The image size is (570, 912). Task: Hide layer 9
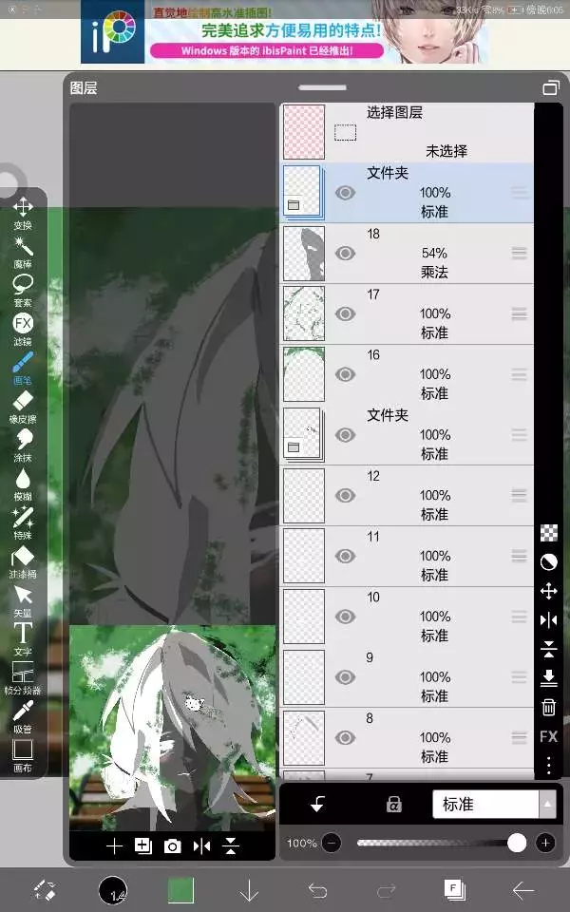(x=345, y=677)
